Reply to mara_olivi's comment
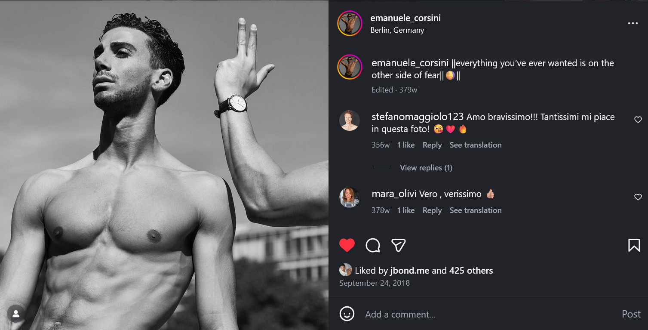The image size is (648, 330). (432, 210)
